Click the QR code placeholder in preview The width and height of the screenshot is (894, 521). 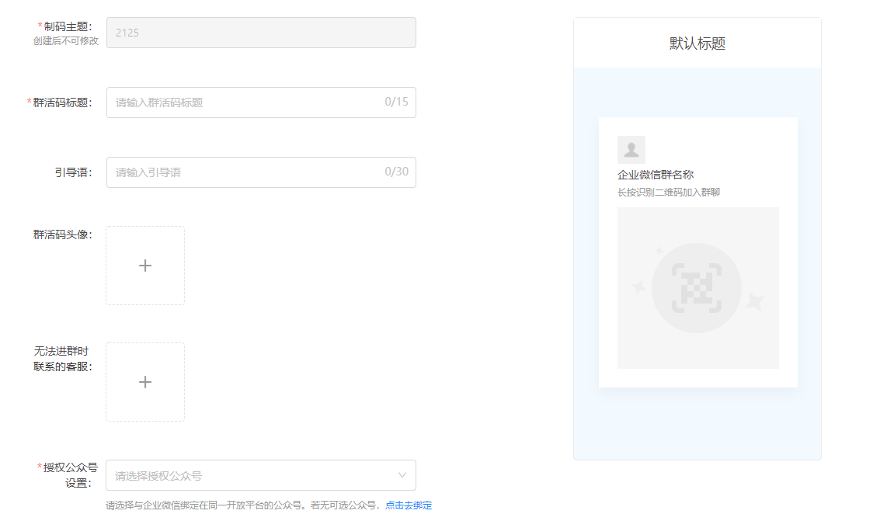point(697,288)
